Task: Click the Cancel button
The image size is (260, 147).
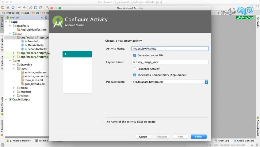Action: tap(143, 137)
